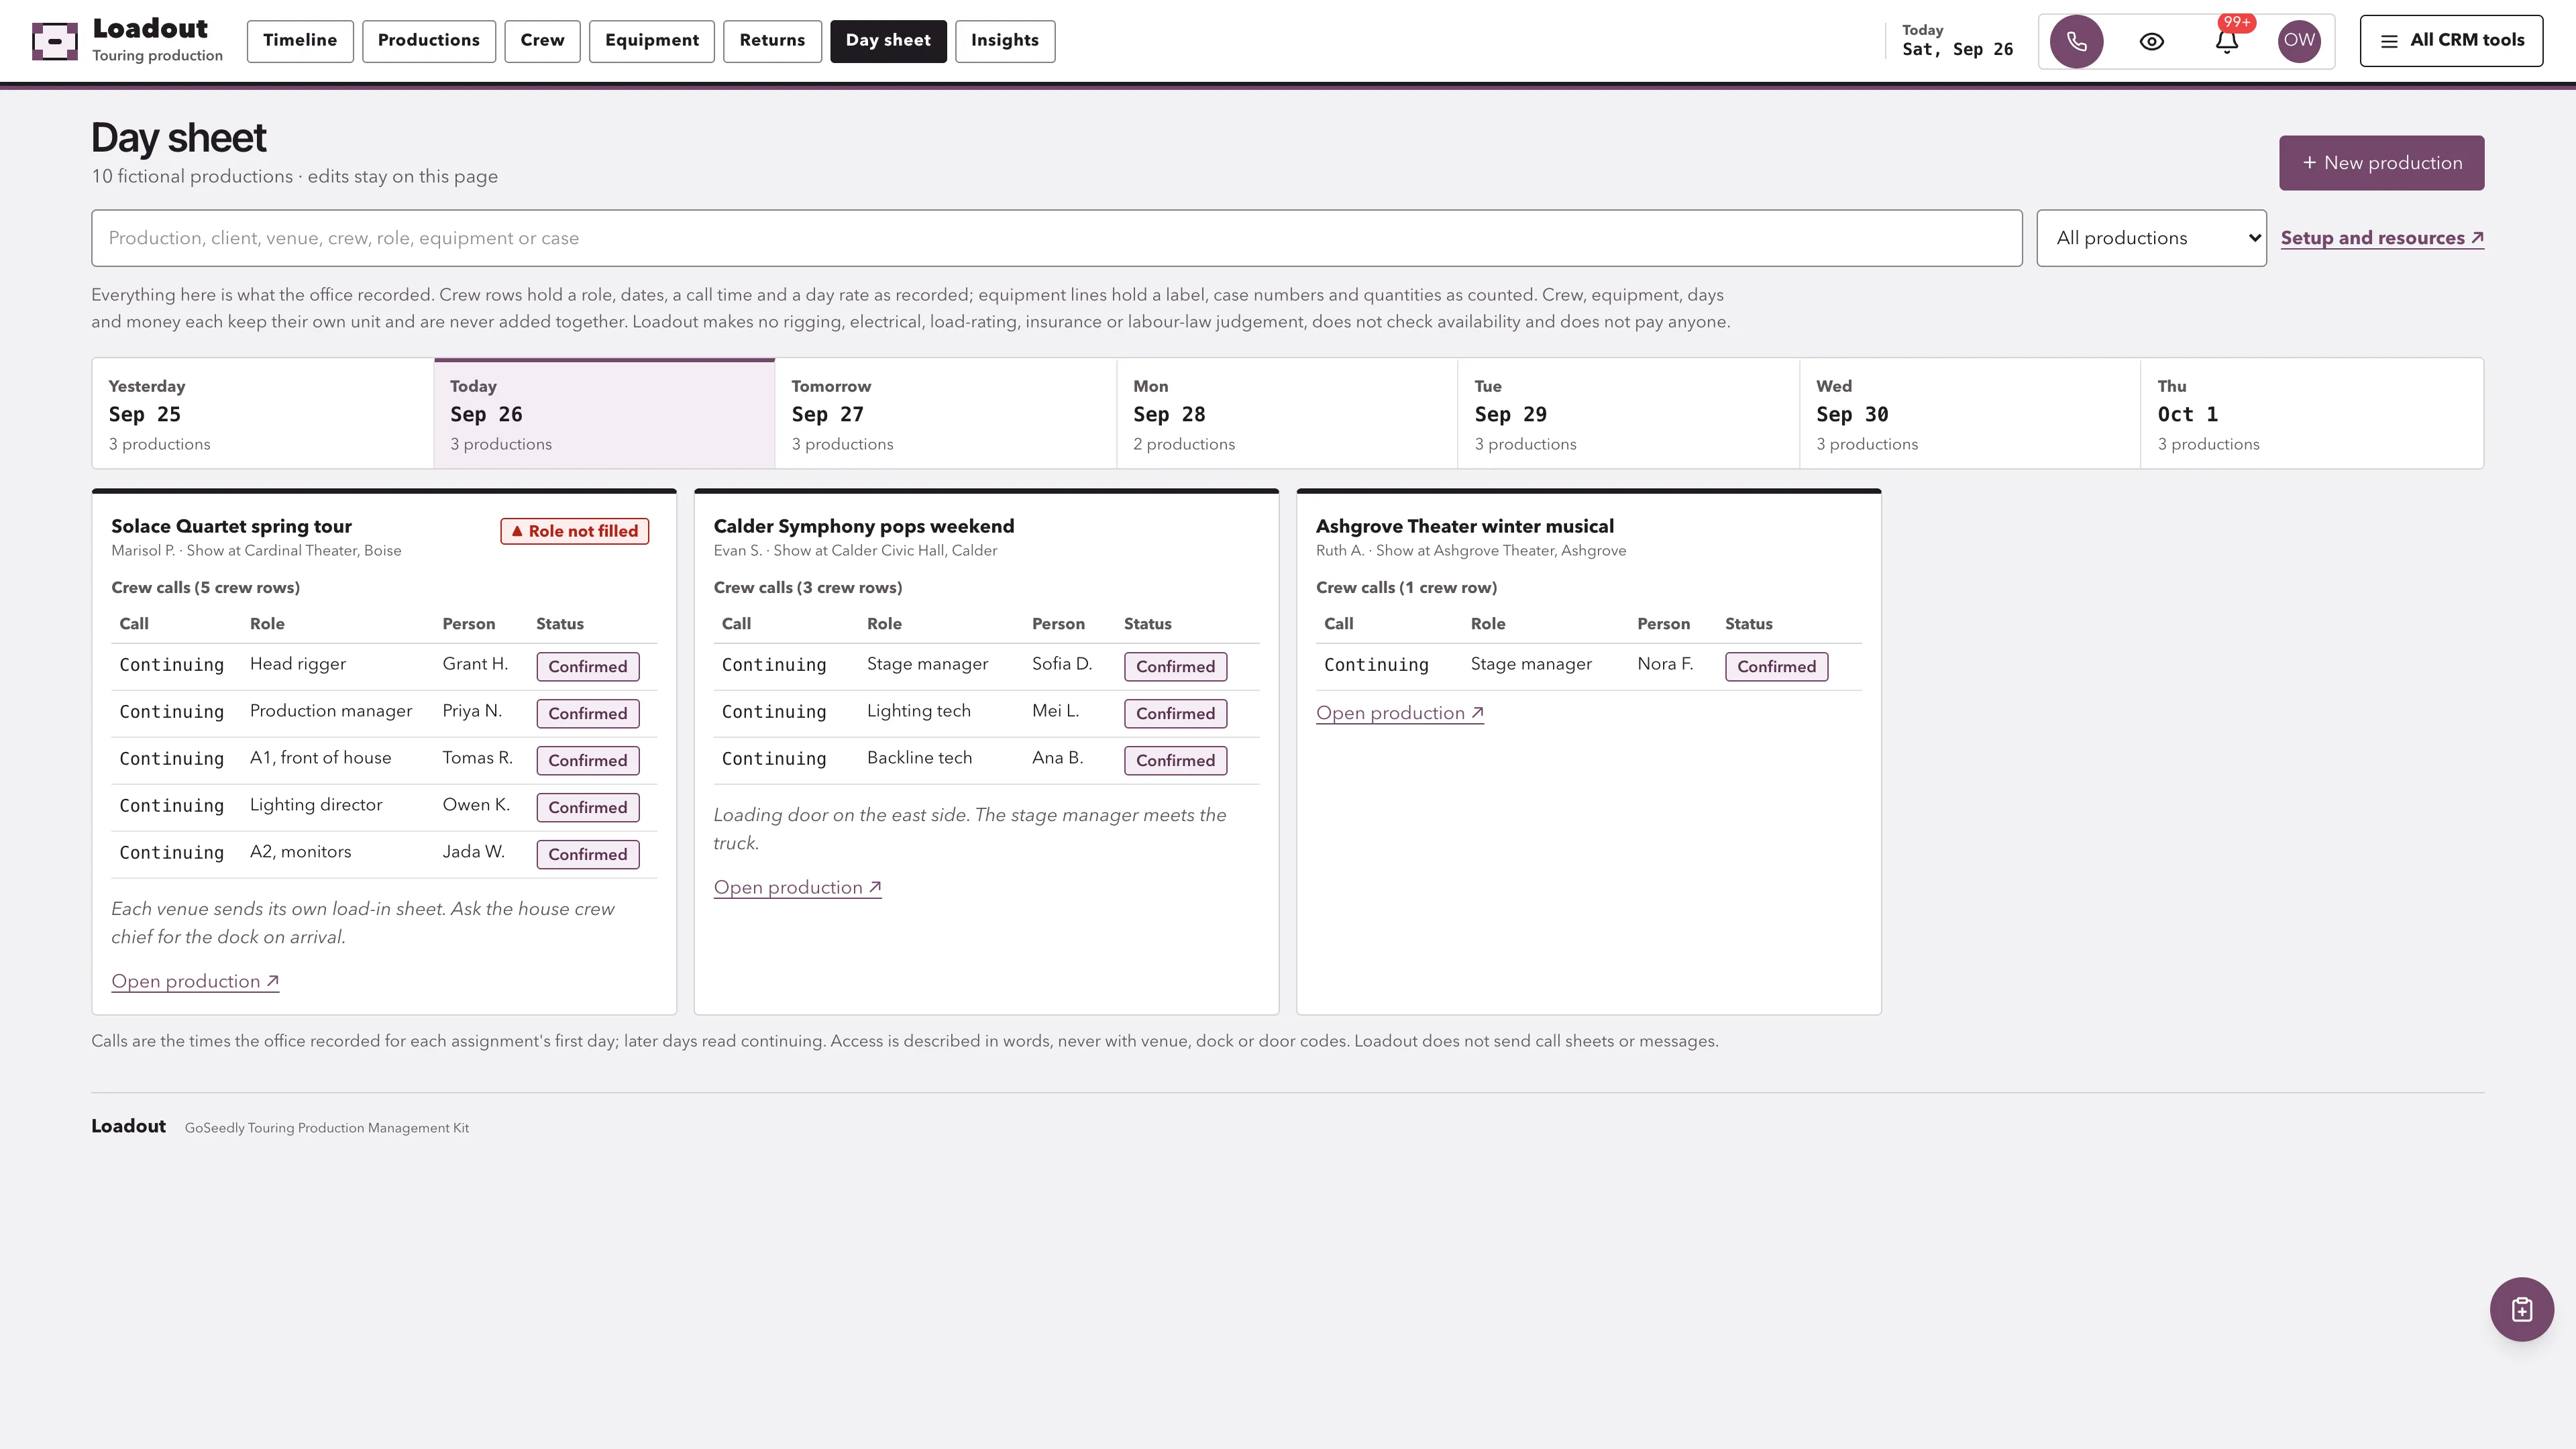Open the notifications bell

(x=2226, y=41)
